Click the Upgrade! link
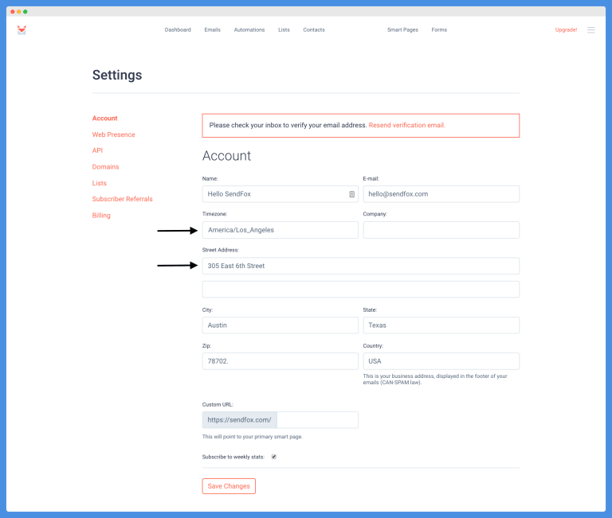The image size is (612, 518). click(x=566, y=29)
